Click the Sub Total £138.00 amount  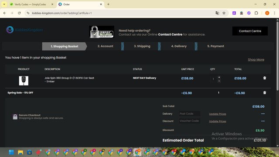click(x=259, y=106)
